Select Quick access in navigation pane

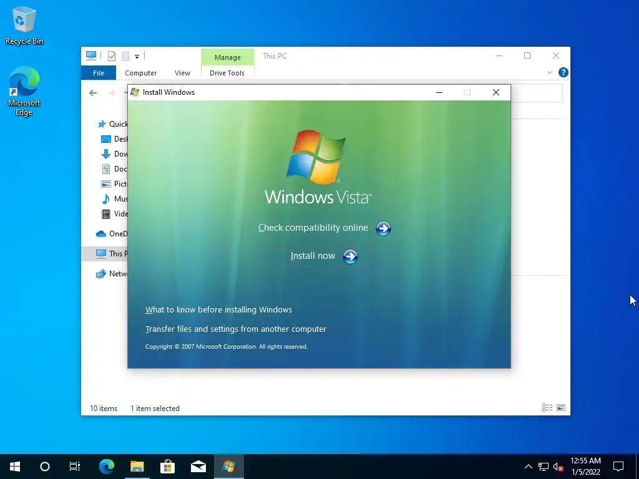point(113,124)
